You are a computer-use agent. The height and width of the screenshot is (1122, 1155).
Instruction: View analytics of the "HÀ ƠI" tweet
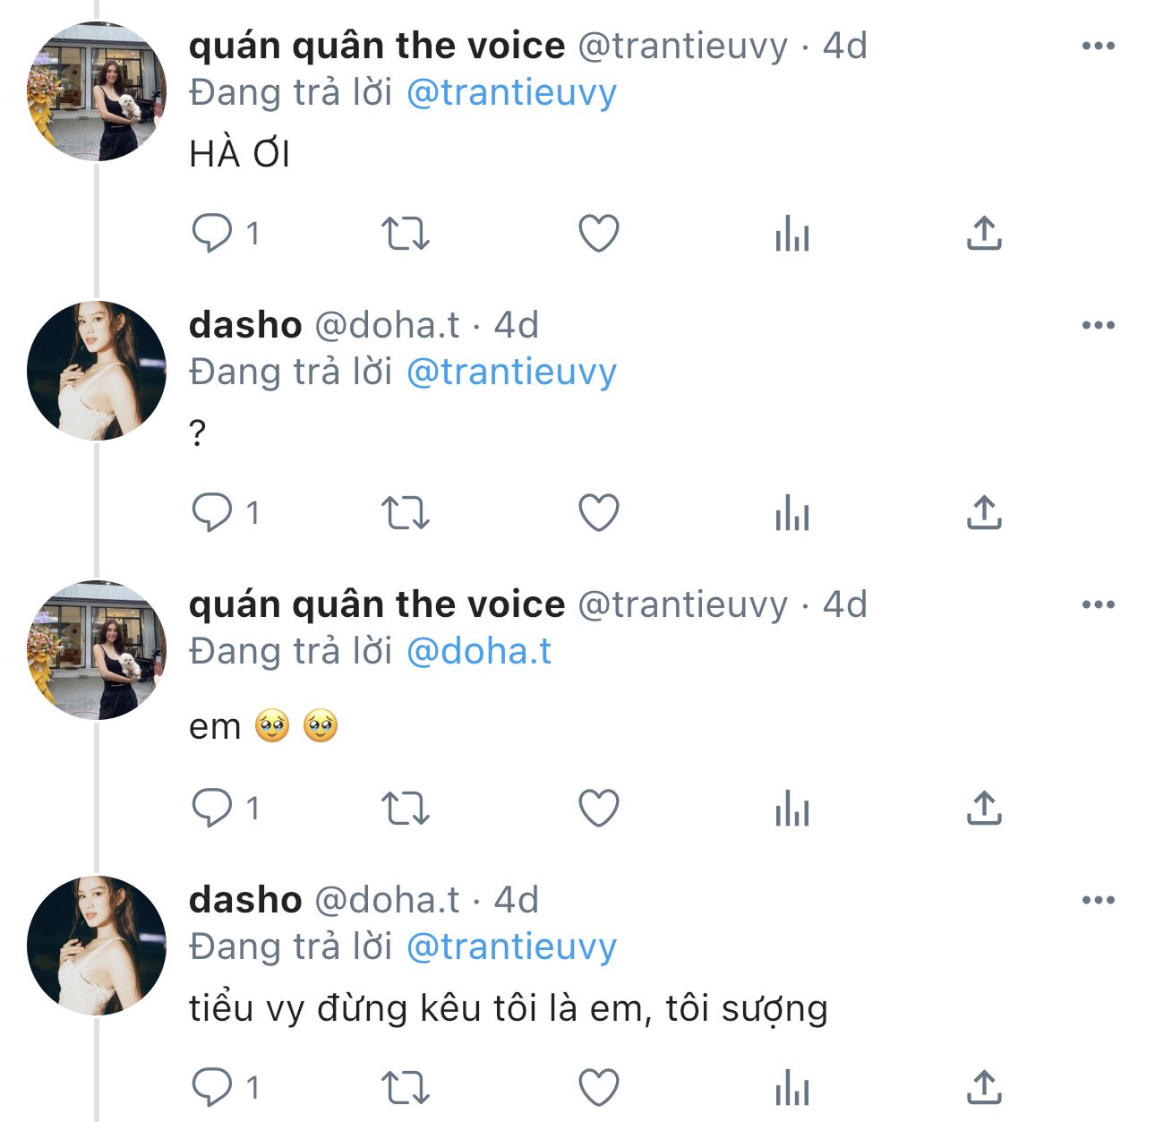point(792,234)
